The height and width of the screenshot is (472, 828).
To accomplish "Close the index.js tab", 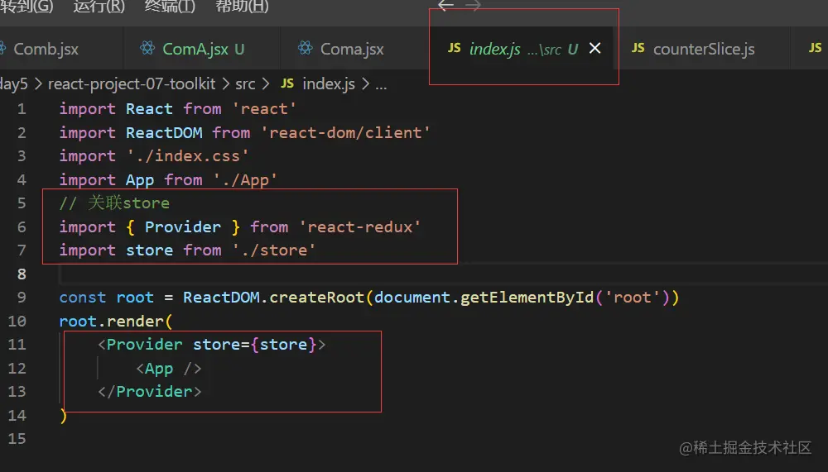I will coord(595,49).
